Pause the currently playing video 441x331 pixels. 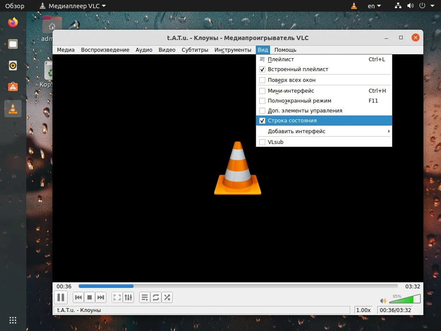point(61,297)
